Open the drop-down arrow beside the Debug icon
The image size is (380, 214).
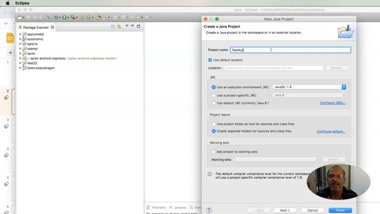(59, 17)
